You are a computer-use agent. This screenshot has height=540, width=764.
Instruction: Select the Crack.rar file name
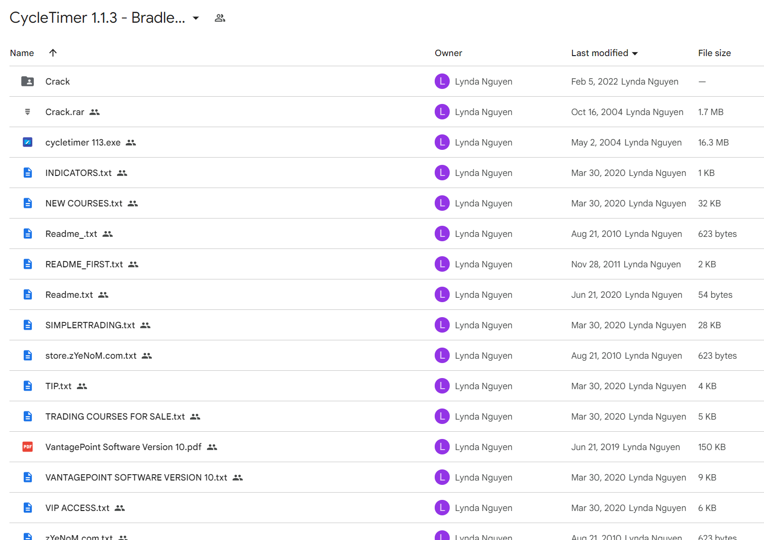pos(65,112)
